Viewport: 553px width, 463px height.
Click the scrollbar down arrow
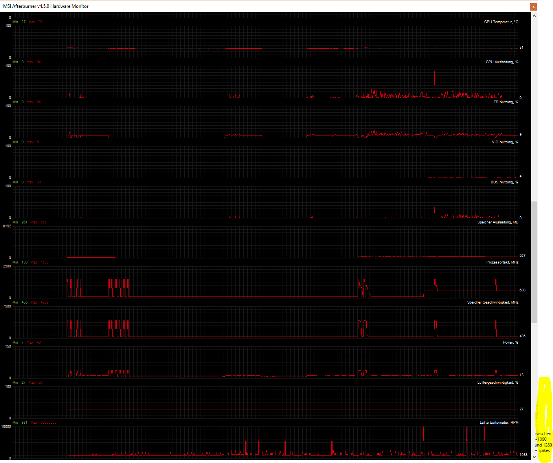534,457
